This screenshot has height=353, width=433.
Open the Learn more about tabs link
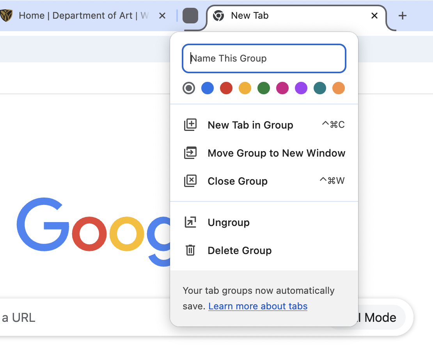coord(258,306)
